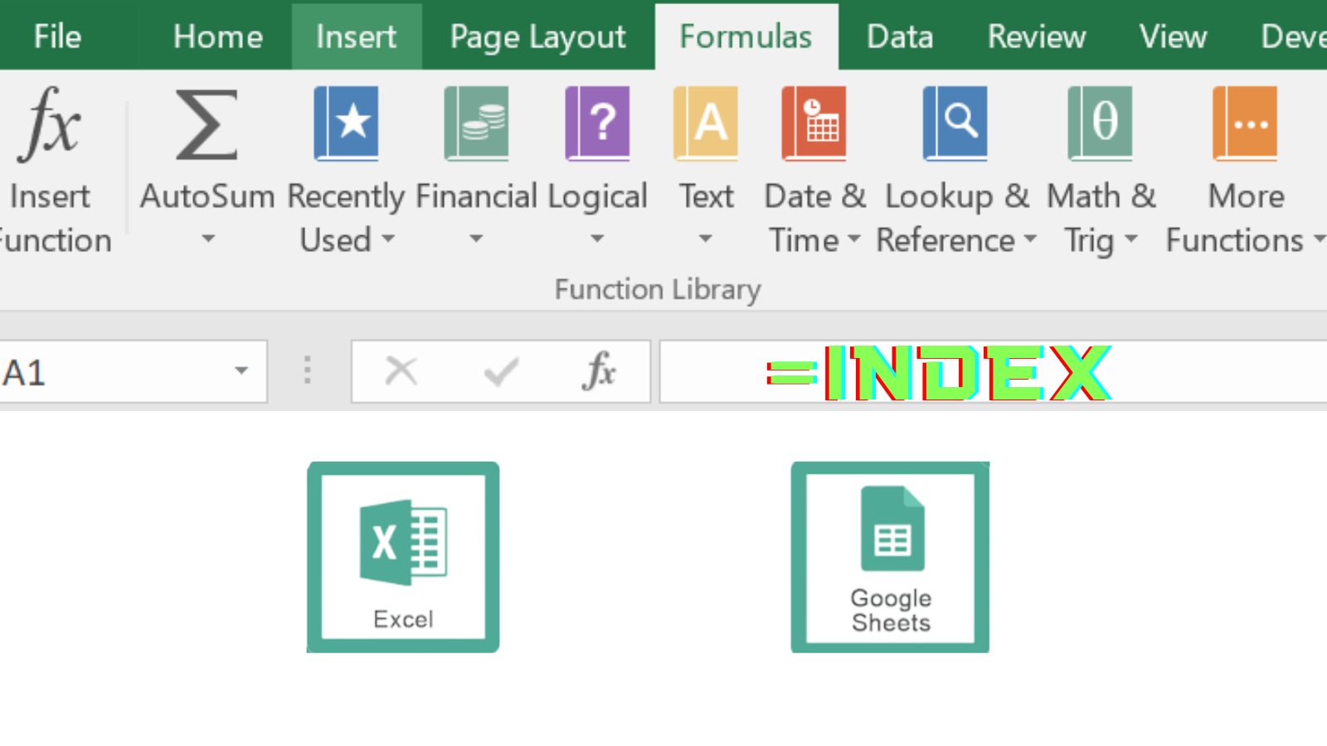
Task: Open the Insert Function dialog icon
Action: (x=50, y=124)
